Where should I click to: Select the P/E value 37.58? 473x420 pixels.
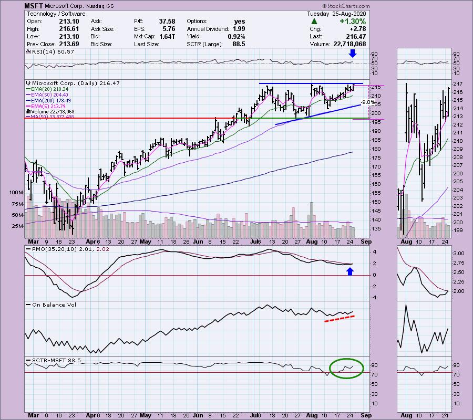click(x=167, y=22)
